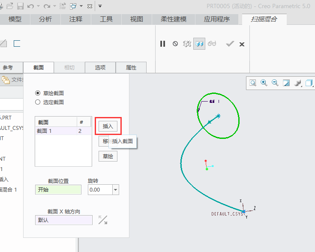Select the 截面 1 row in table
This screenshot has height=252, width=315.
63,131
